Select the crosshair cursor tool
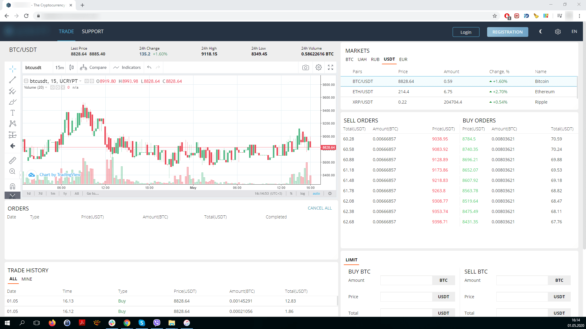This screenshot has width=586, height=329. tap(13, 69)
